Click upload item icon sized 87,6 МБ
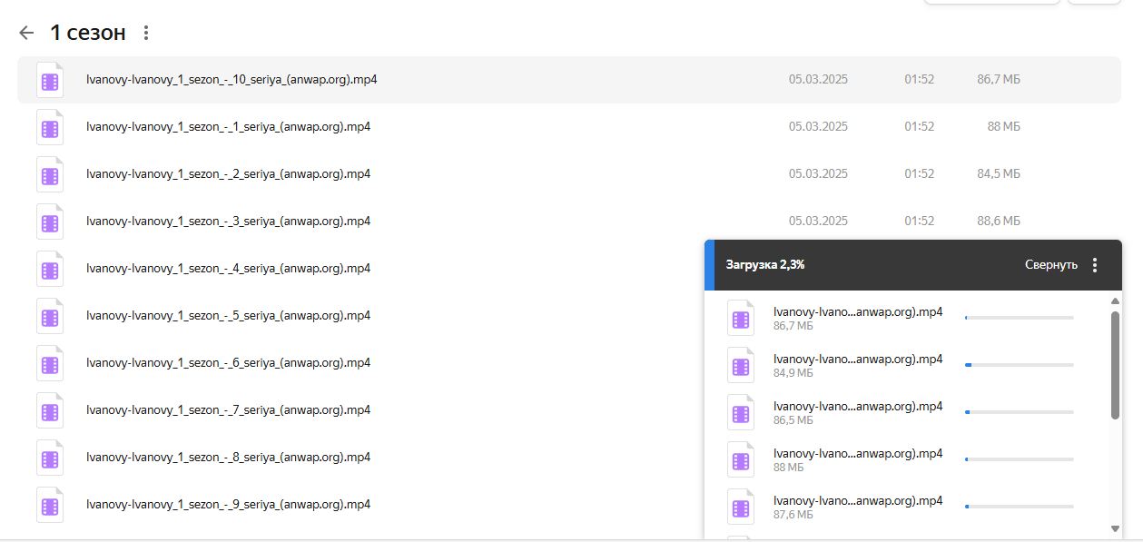 click(x=742, y=507)
